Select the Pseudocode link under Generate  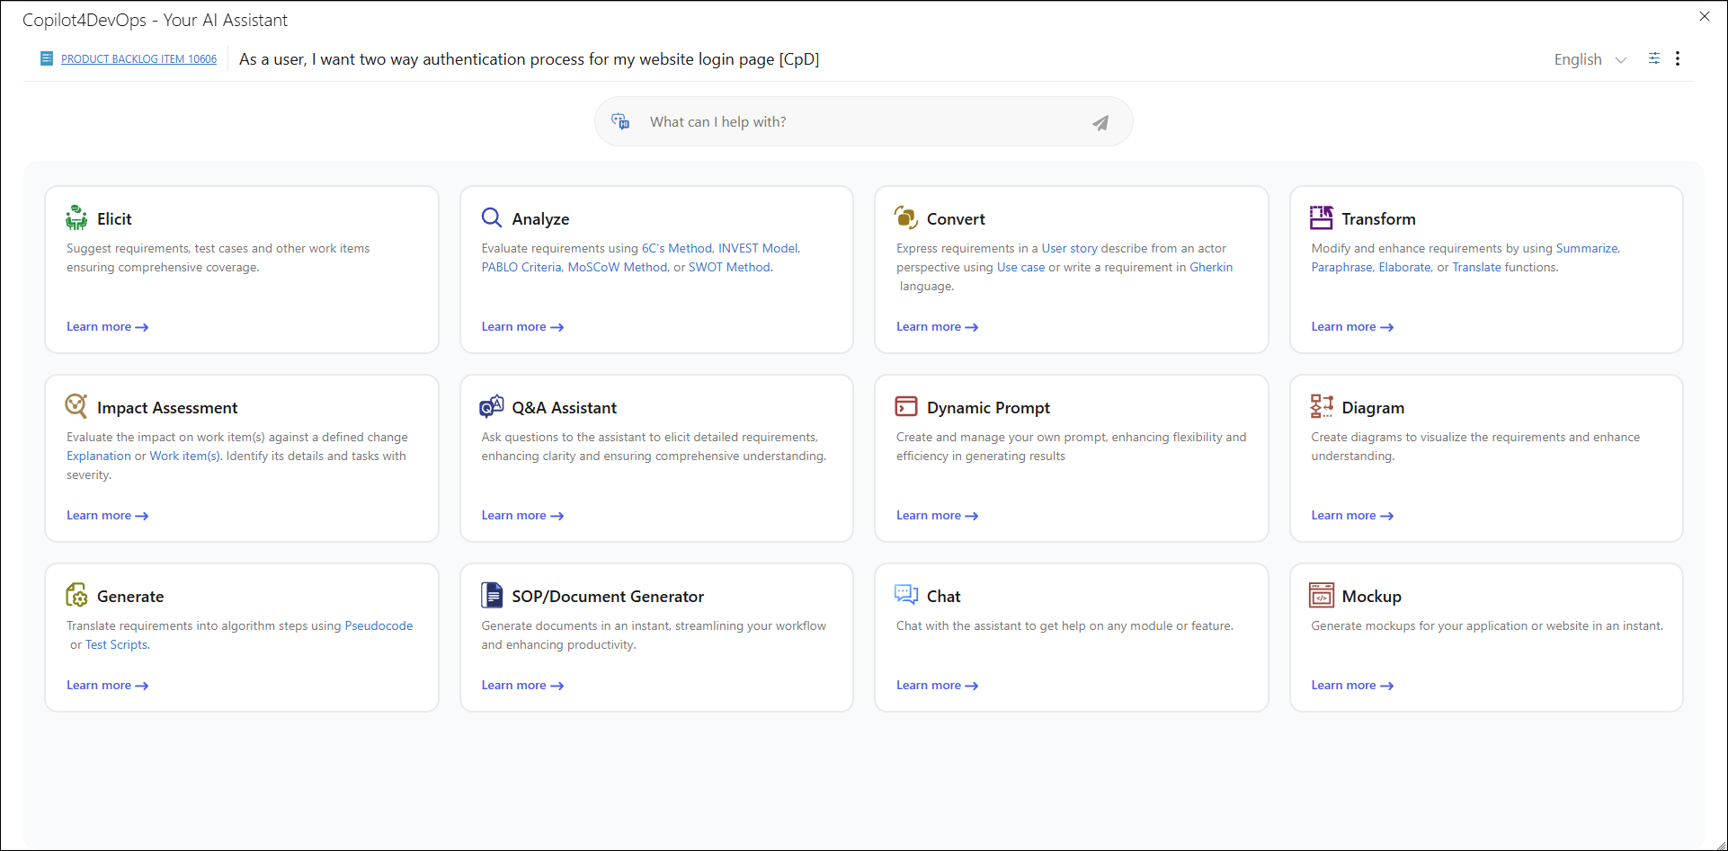click(379, 626)
